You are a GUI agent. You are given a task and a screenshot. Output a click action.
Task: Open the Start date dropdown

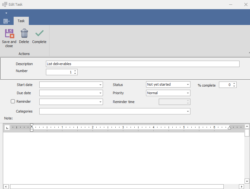coord(100,85)
